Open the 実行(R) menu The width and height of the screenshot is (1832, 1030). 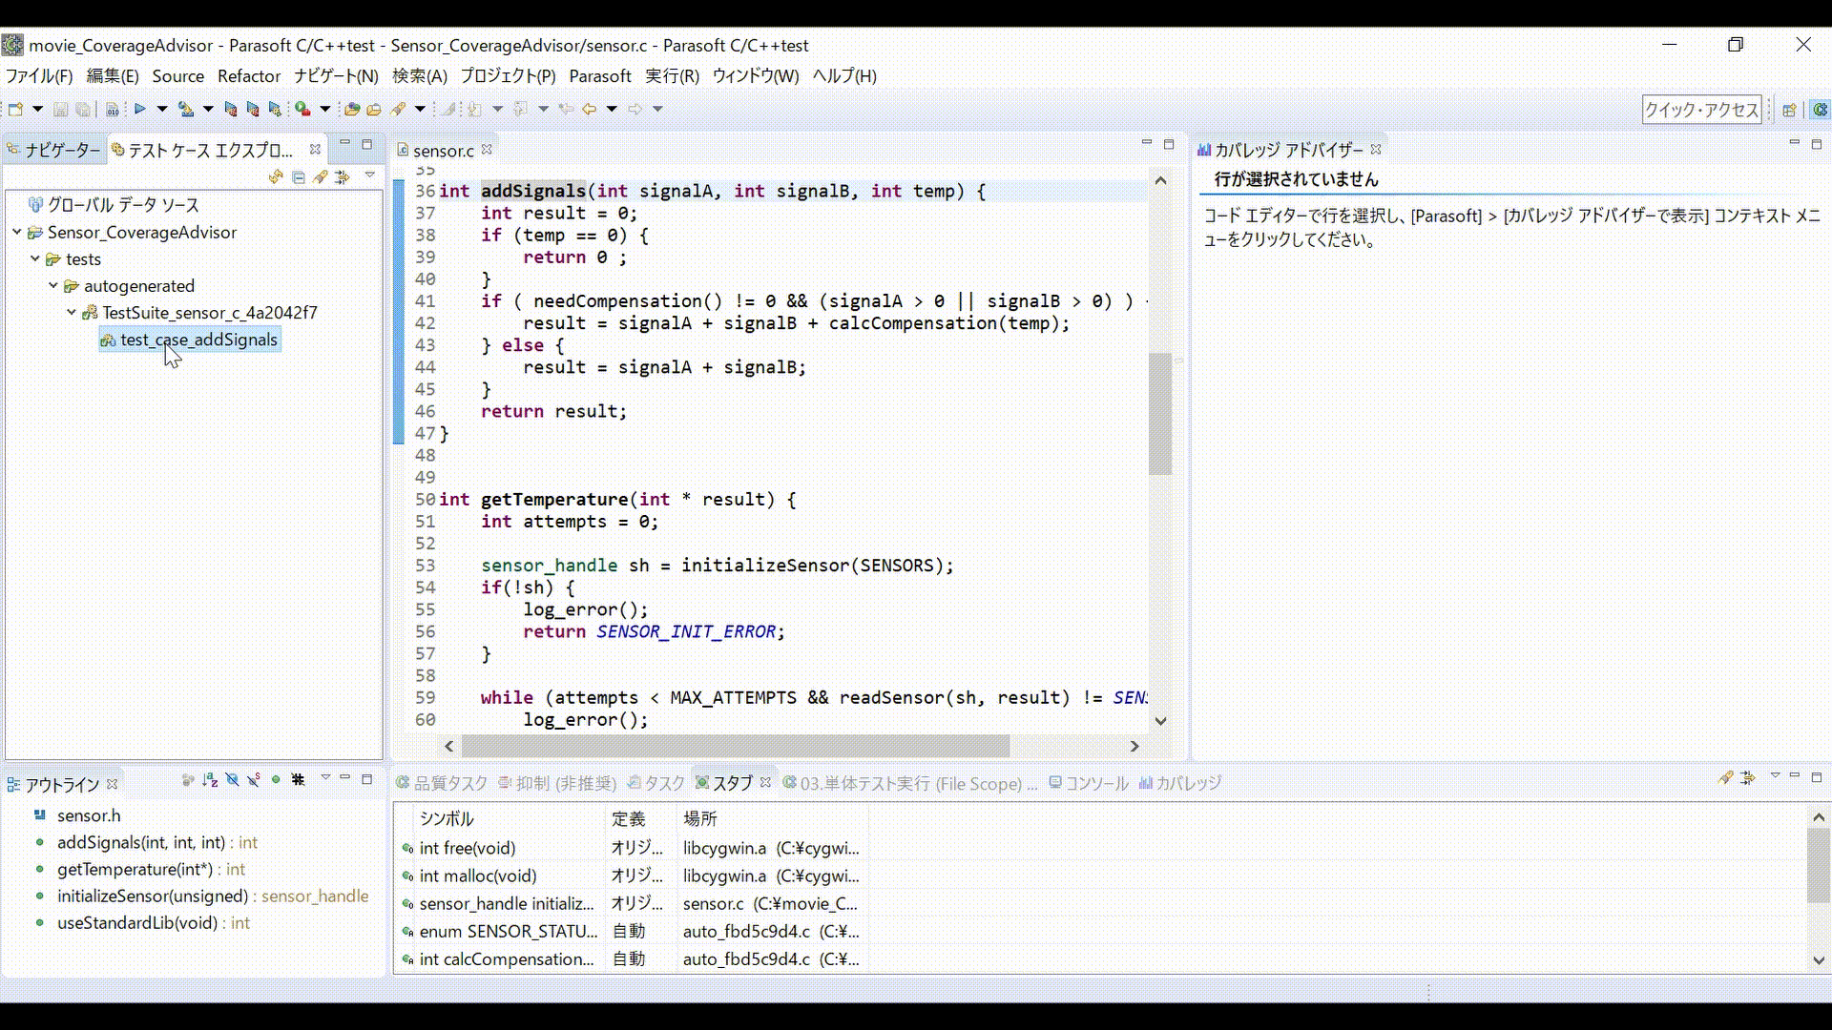[672, 76]
